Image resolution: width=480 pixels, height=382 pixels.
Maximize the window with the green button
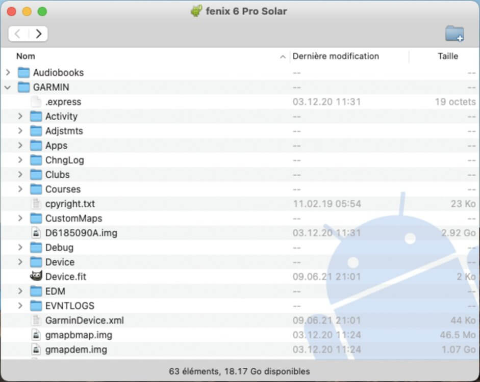coord(42,12)
